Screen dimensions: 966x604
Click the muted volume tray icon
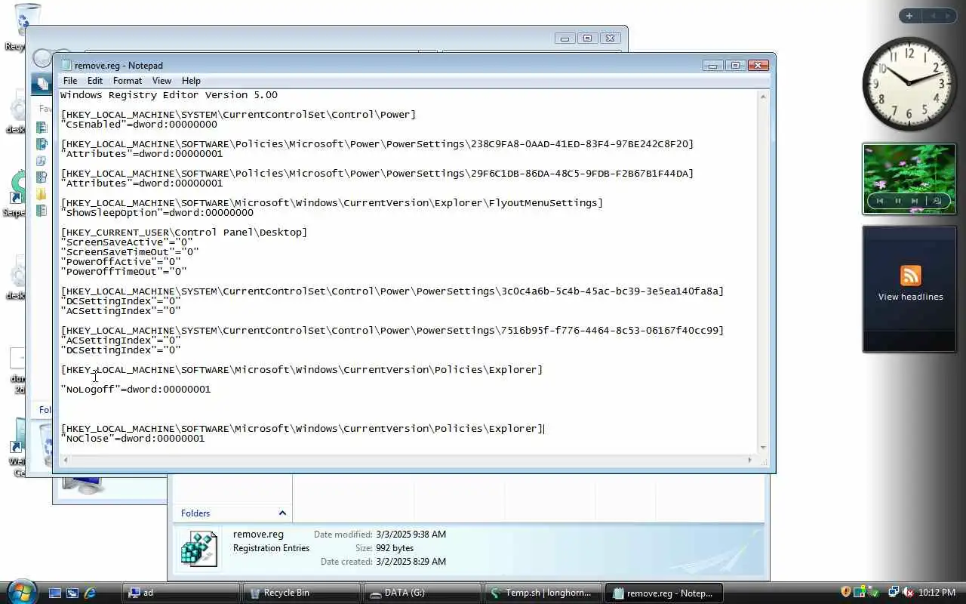coord(908,593)
